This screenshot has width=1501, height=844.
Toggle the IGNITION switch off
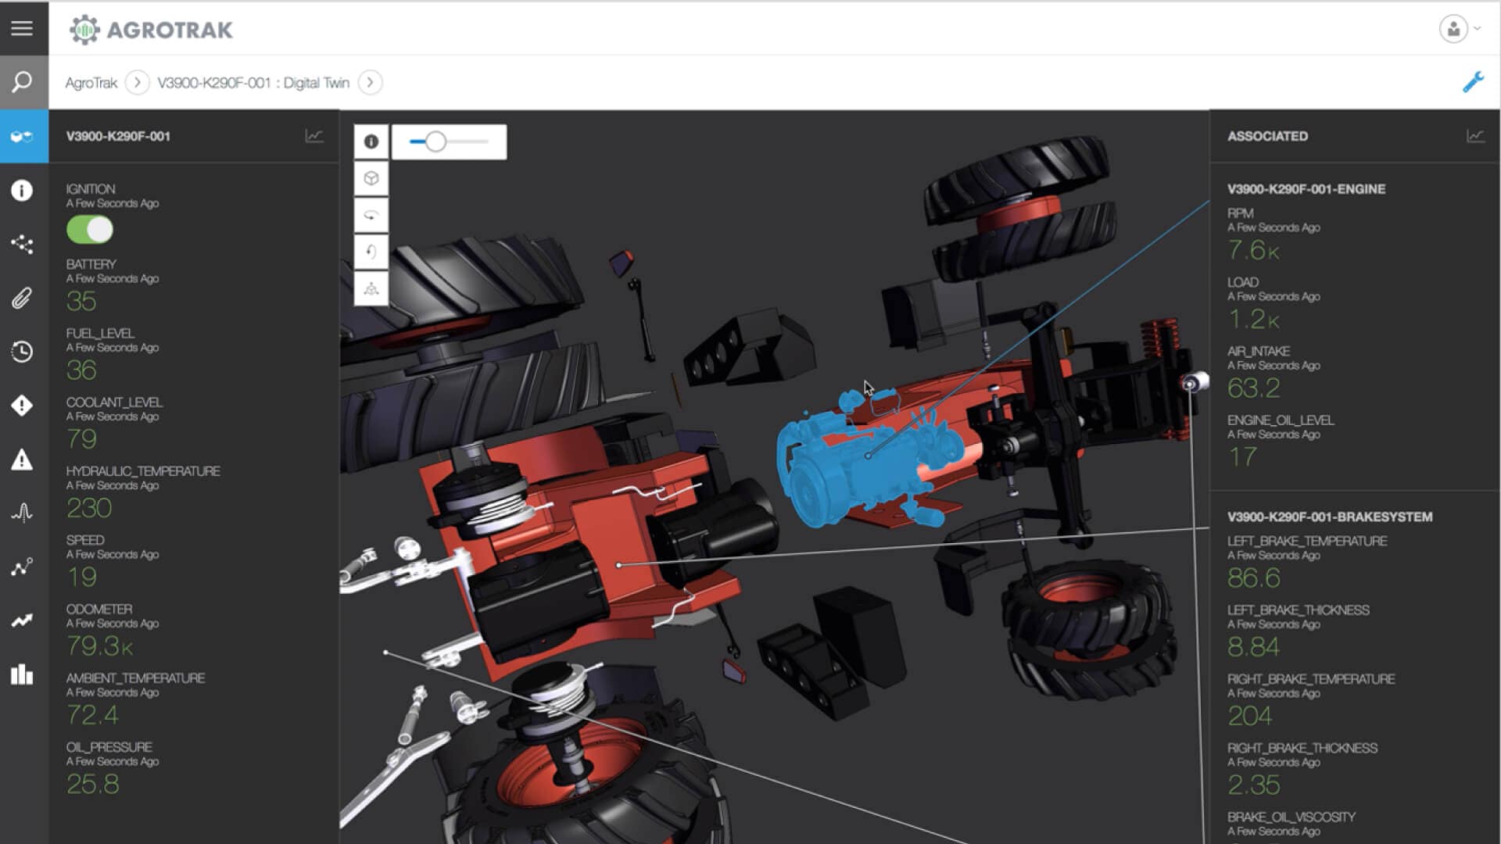point(90,230)
